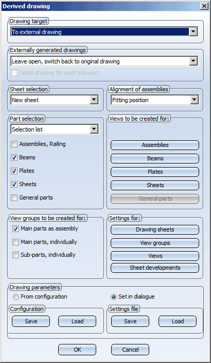Open View groups settings
211x363 pixels.
(155, 243)
